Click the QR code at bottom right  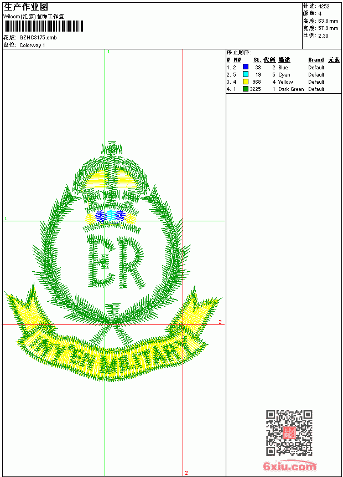(x=289, y=432)
